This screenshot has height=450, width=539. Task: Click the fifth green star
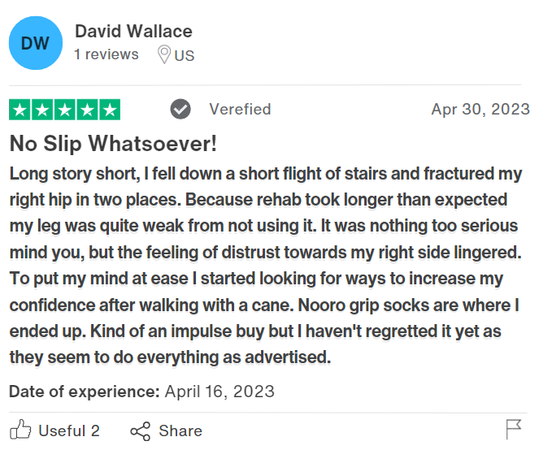tap(110, 109)
